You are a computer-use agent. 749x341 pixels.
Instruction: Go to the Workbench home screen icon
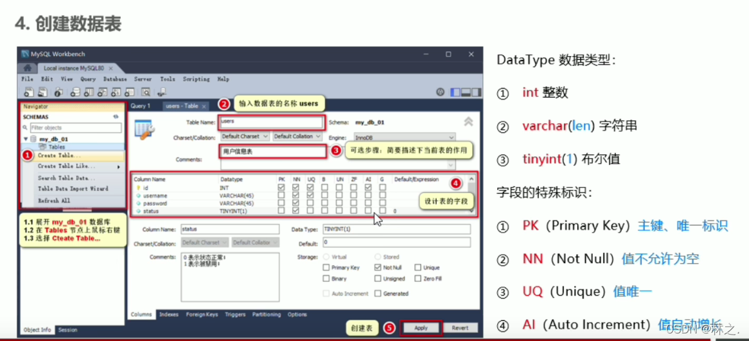27,68
